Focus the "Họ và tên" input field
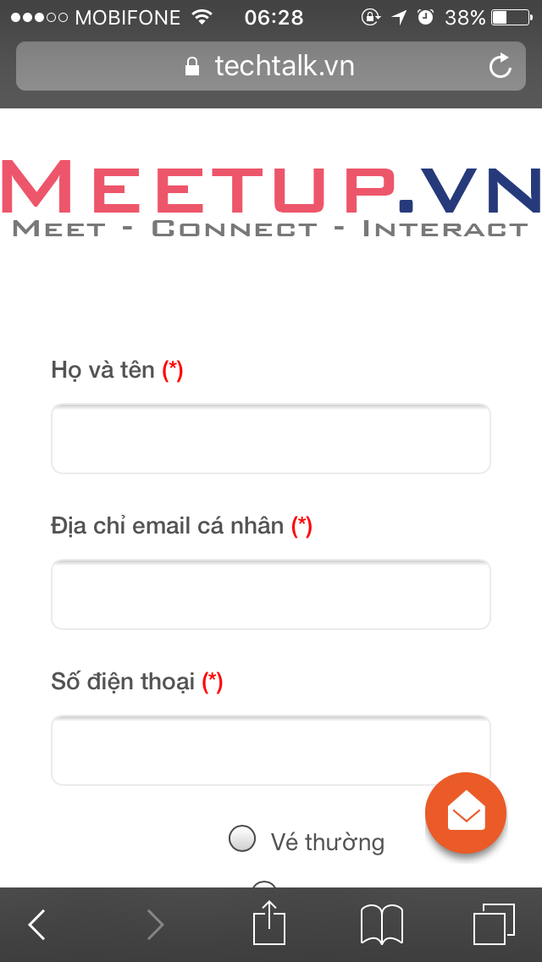Image resolution: width=542 pixels, height=962 pixels. click(271, 439)
